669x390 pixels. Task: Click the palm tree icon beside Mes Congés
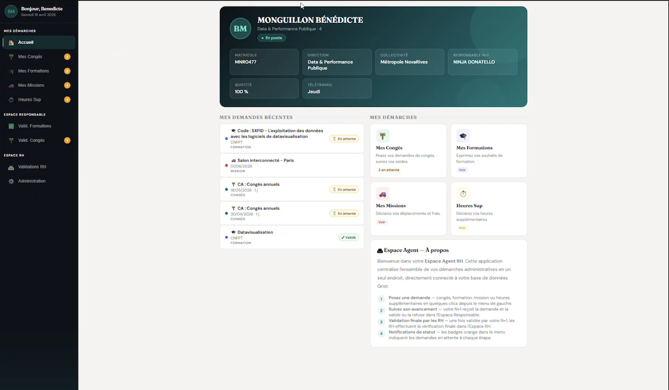11,57
